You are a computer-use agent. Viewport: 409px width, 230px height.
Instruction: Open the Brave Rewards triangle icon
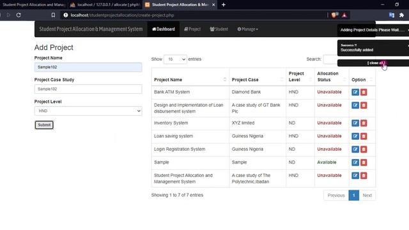coord(344,15)
